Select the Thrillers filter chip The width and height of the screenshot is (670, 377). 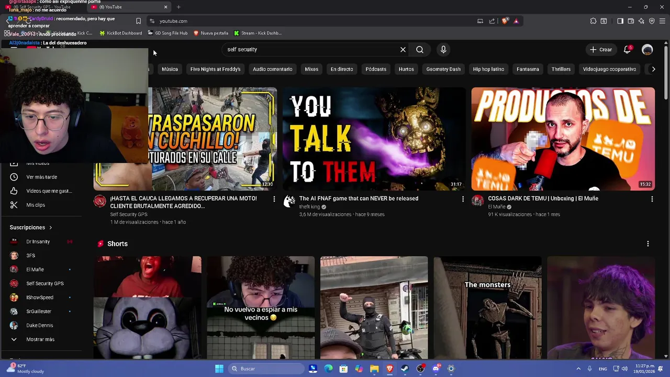pos(561,69)
